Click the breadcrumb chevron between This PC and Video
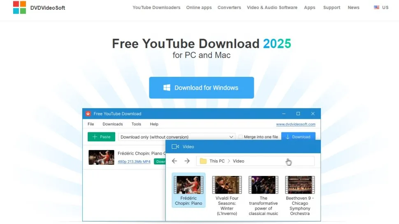This screenshot has height=224, width=399. (229, 161)
